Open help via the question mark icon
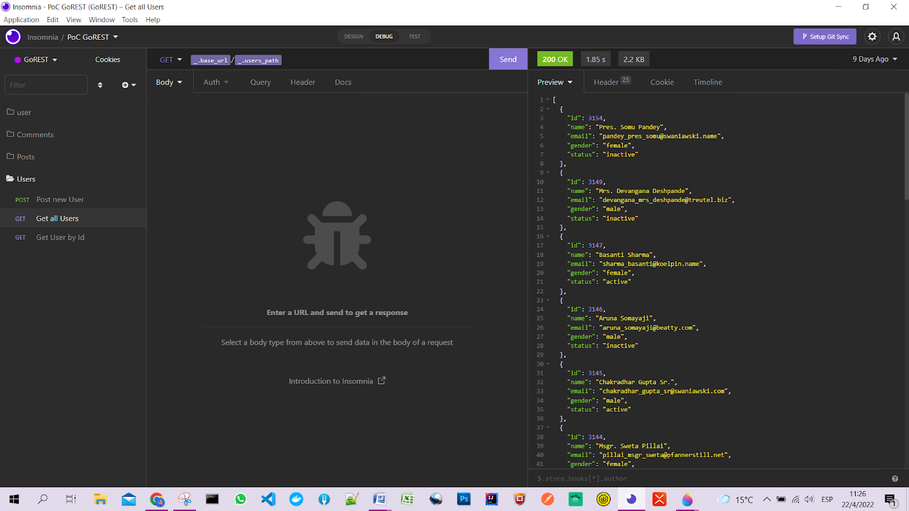Image resolution: width=909 pixels, height=511 pixels. 894,479
